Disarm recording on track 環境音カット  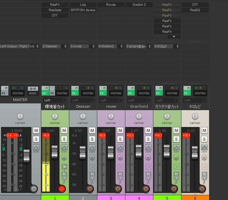click(62, 189)
